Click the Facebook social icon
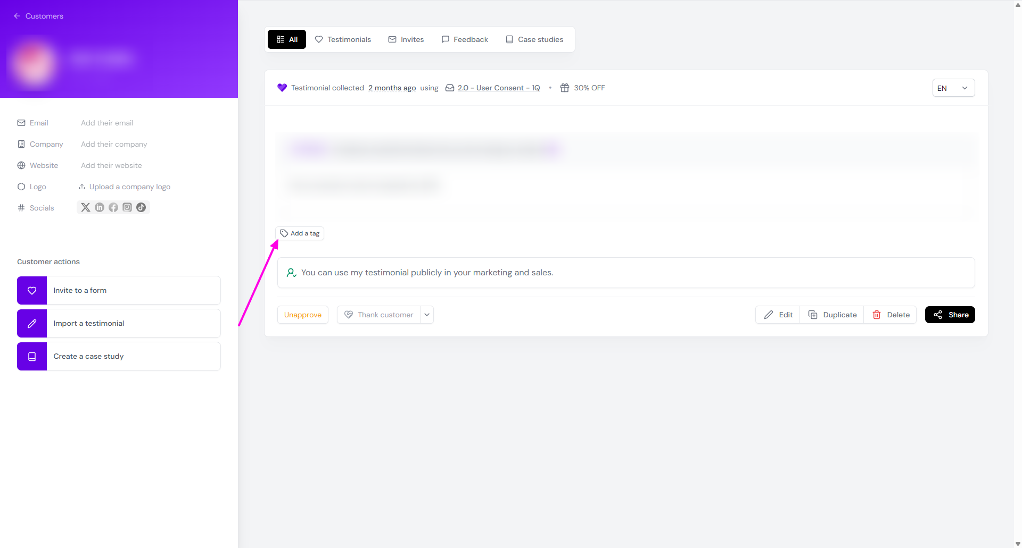The width and height of the screenshot is (1022, 548). (113, 207)
